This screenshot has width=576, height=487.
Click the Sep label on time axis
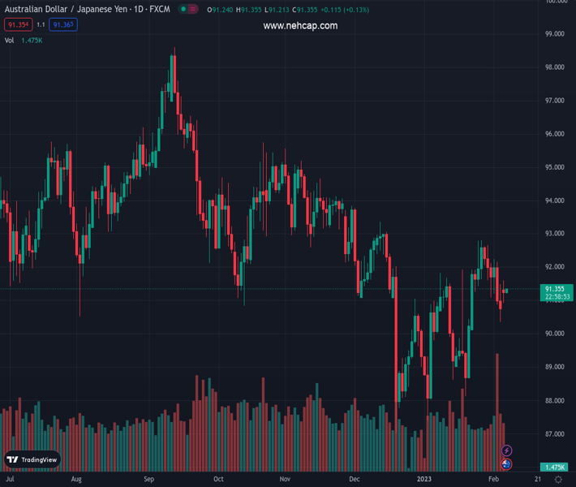149,480
